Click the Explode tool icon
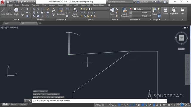Screen dimensions: 191x107 [48, 12]
